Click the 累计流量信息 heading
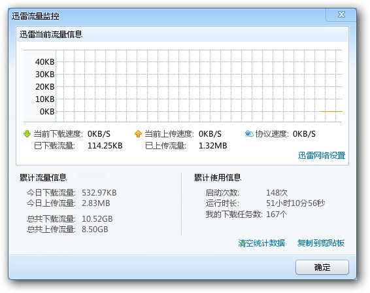The width and height of the screenshot is (370, 293). click(43, 177)
